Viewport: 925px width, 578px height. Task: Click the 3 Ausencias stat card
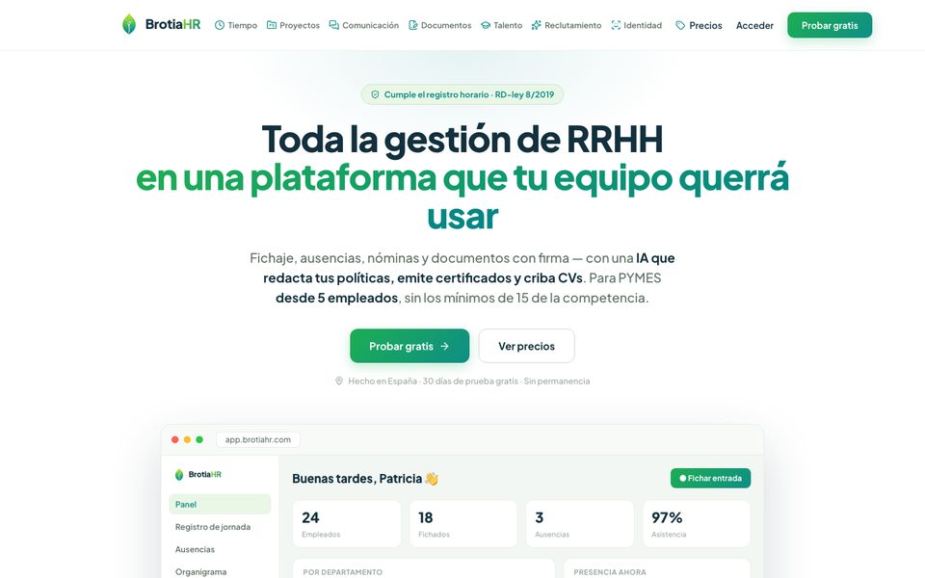click(x=580, y=524)
